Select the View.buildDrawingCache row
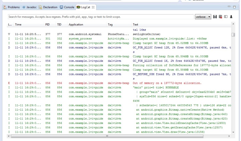The height and width of the screenshot is (141, 241). pyautogui.click(x=119, y=123)
